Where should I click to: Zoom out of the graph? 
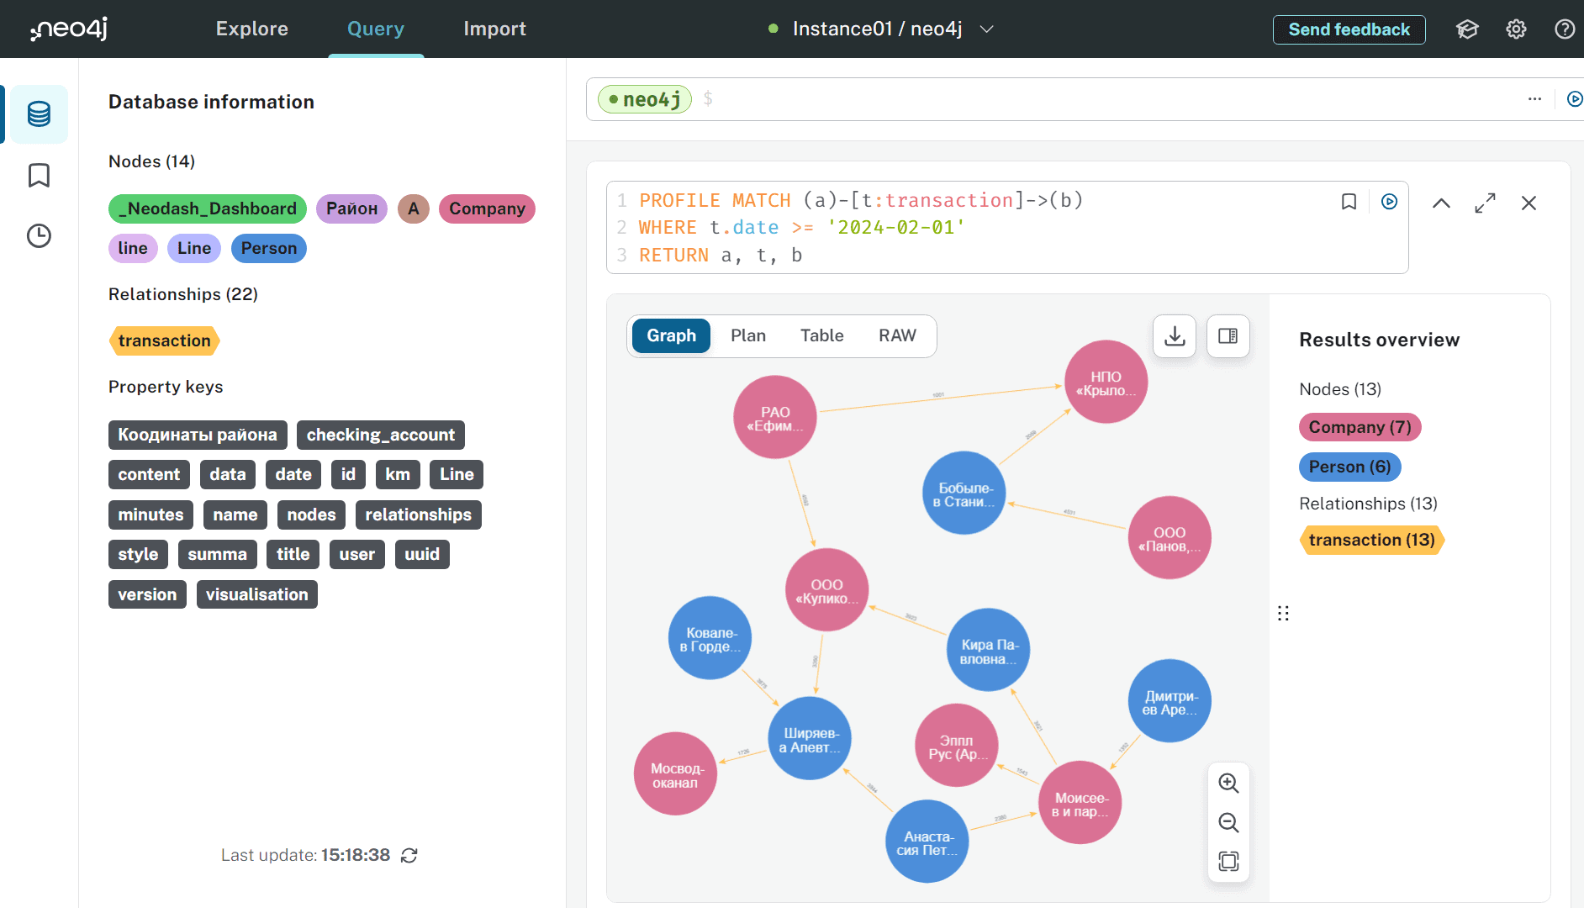1228,822
